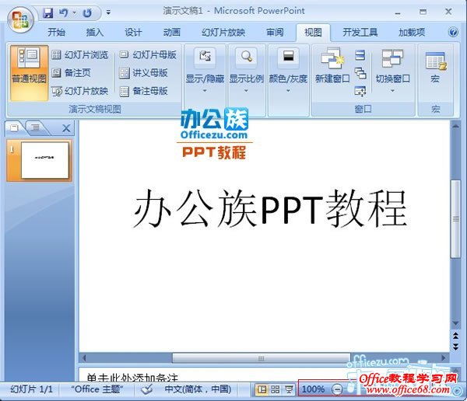Click the PowerPoint Help question mark icon
Screen dimensions: 467x401
point(453,32)
